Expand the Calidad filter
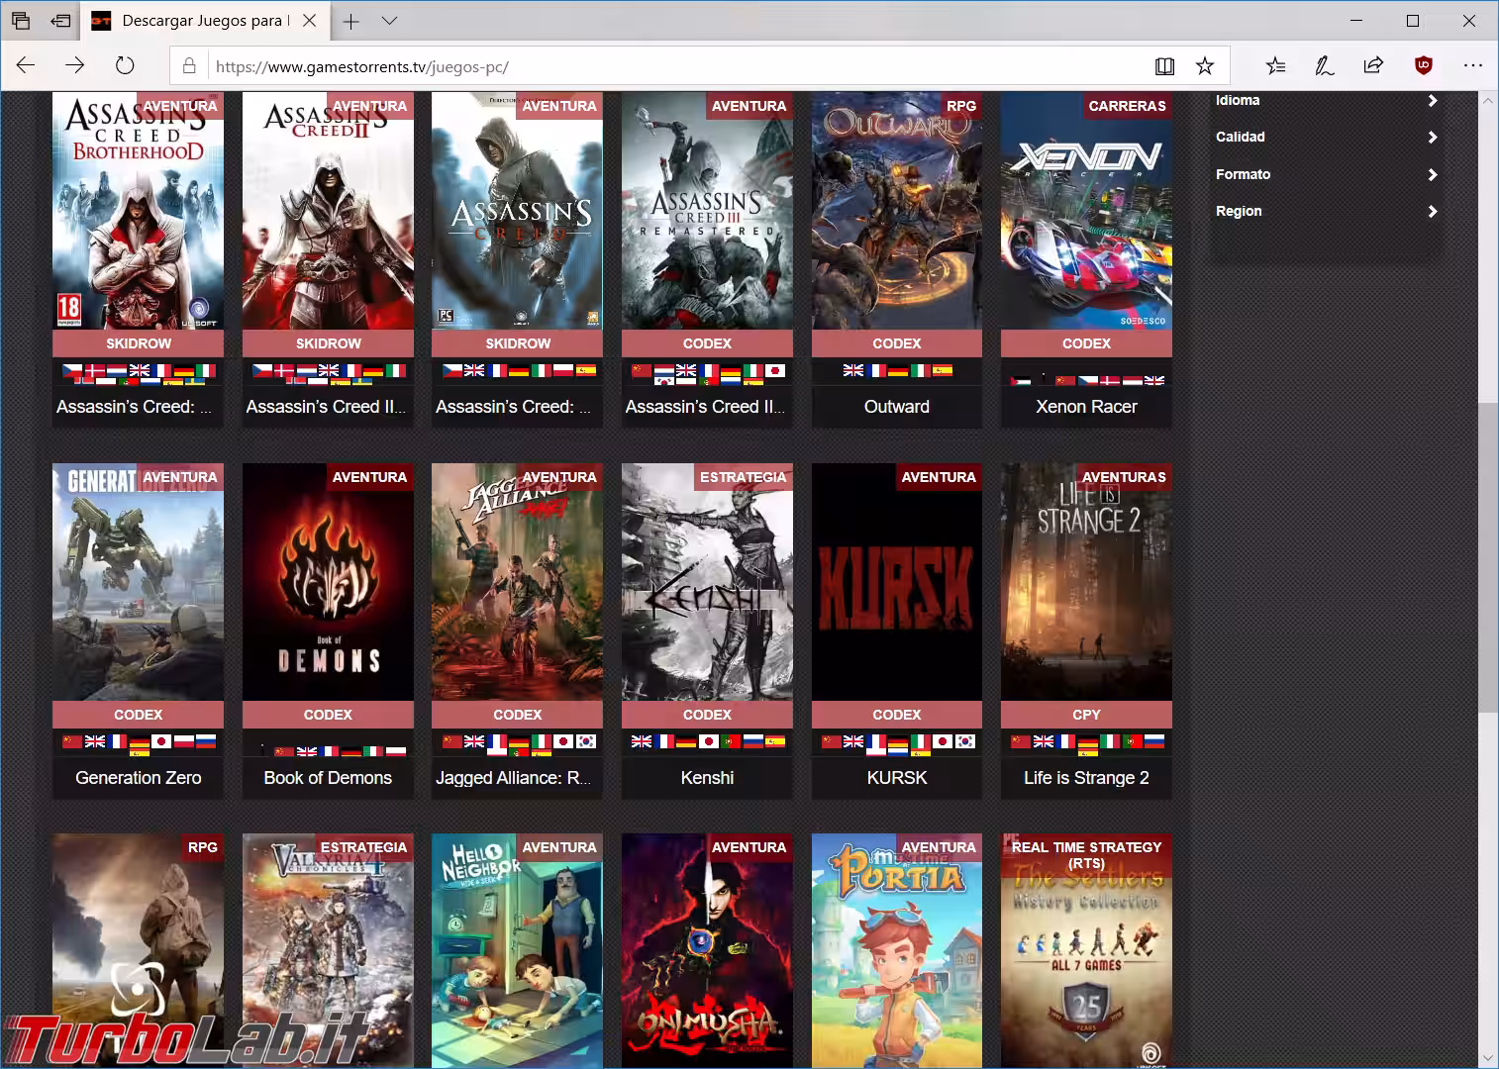Viewport: 1499px width, 1069px height. click(1326, 137)
